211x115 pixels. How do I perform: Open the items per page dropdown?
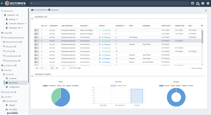coord(65,68)
